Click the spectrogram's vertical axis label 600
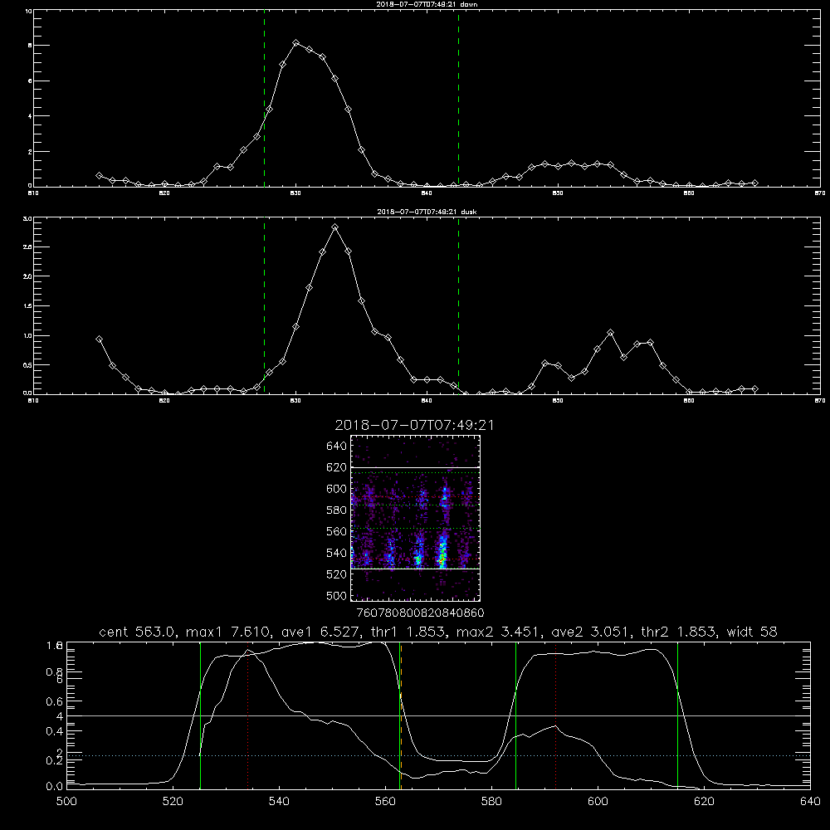 pos(337,489)
